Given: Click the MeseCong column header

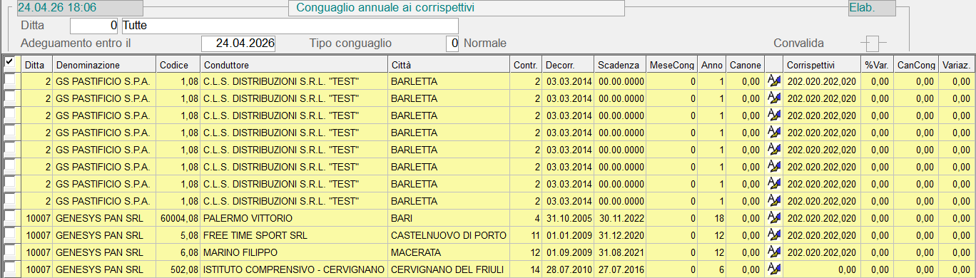Looking at the screenshot, I should (x=672, y=64).
